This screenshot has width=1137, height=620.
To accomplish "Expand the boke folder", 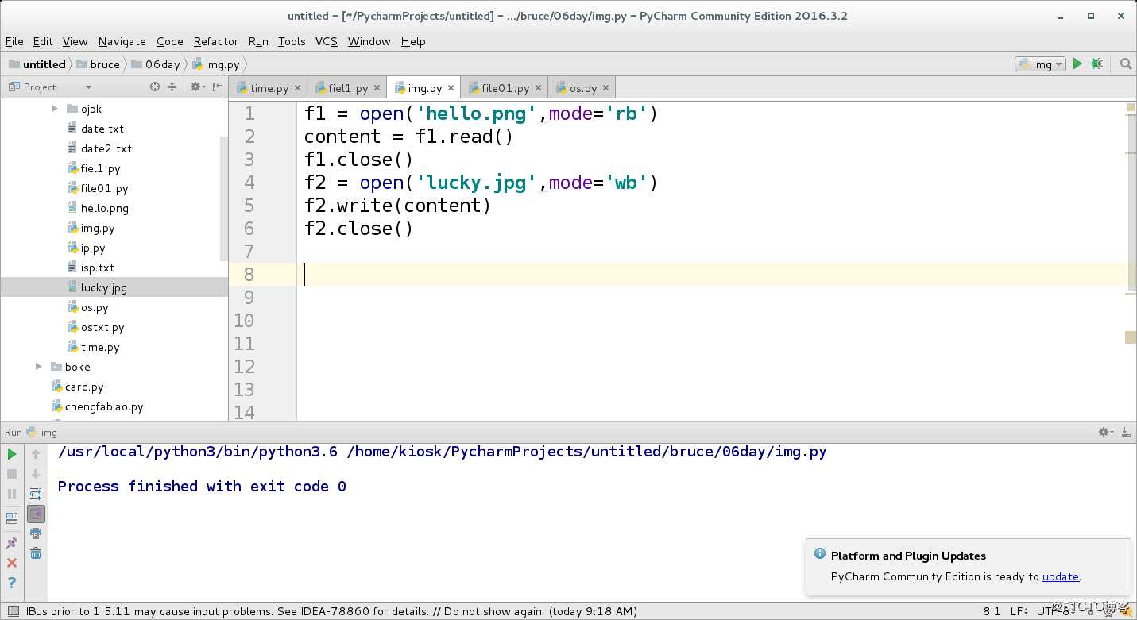I will [x=39, y=367].
